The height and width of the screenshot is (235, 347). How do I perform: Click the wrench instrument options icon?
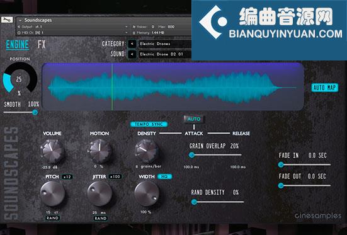tap(7, 20)
